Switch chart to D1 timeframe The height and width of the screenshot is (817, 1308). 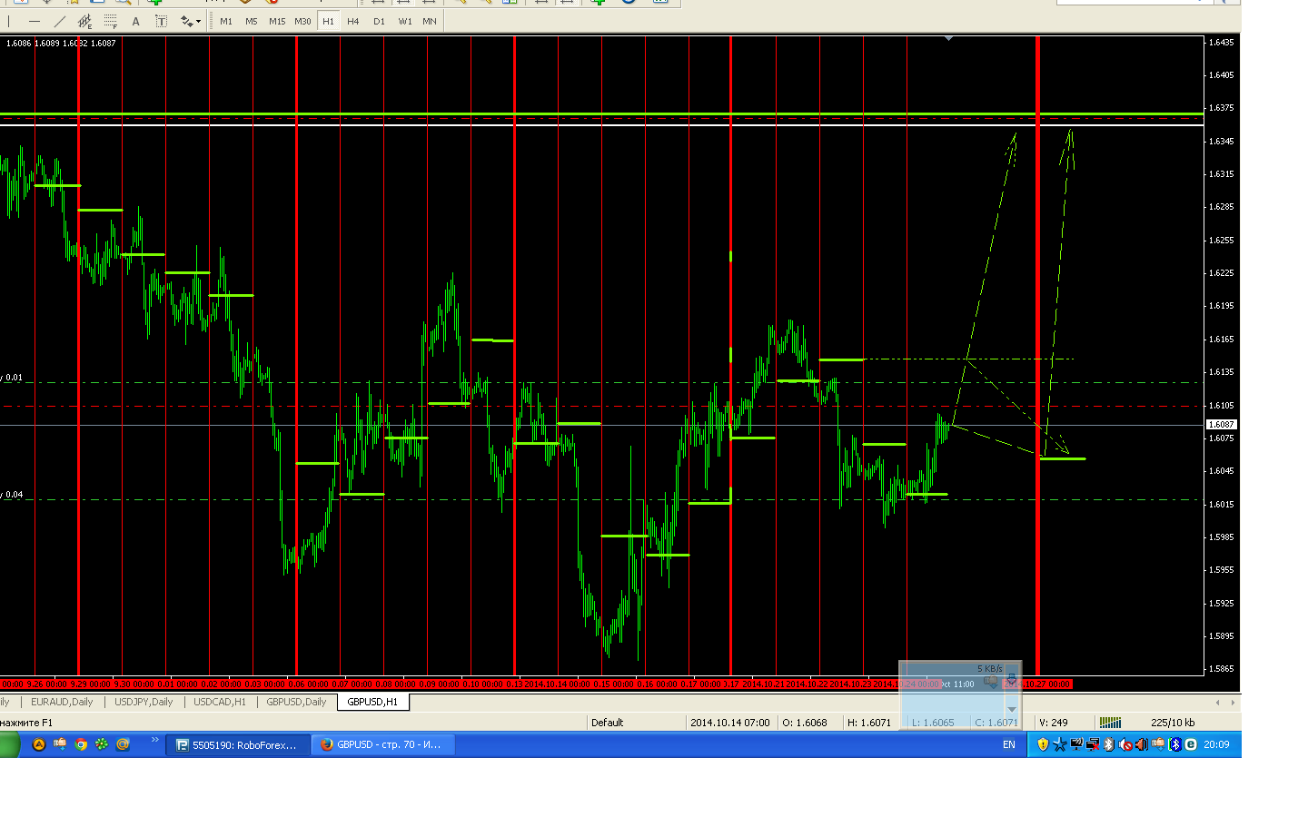tap(379, 21)
